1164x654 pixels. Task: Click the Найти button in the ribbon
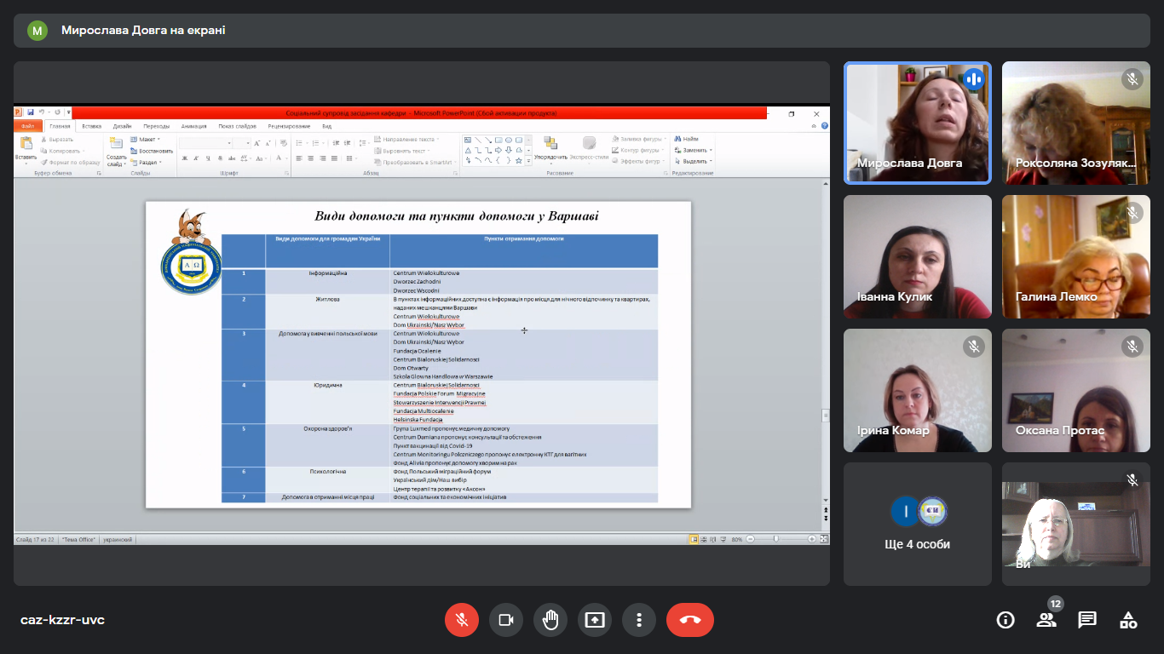click(687, 139)
